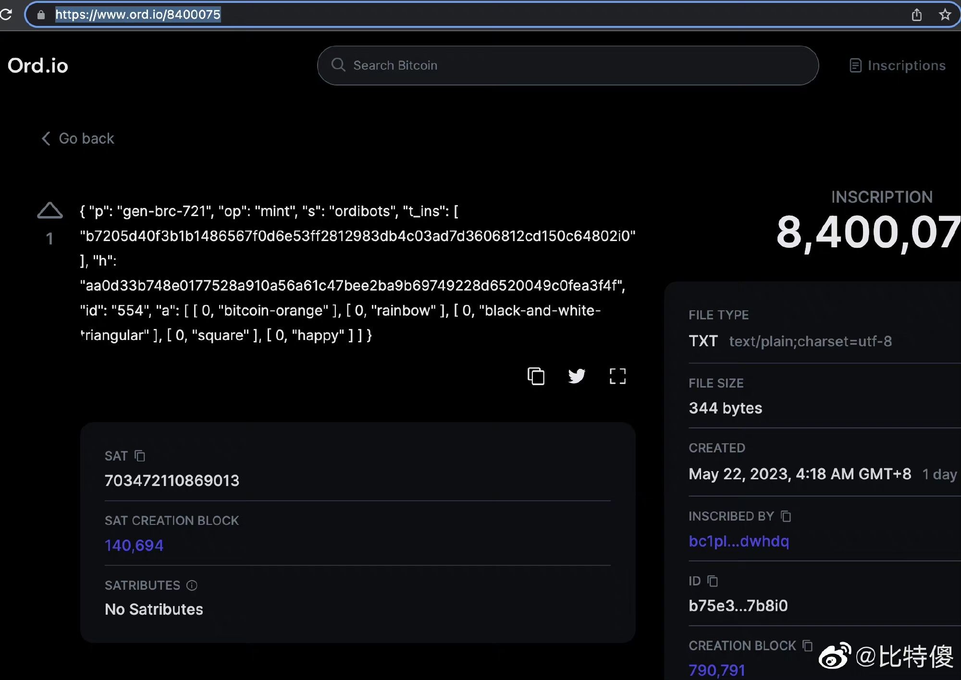The width and height of the screenshot is (961, 680).
Task: Click the SAT value 703472110869013
Action: click(172, 481)
